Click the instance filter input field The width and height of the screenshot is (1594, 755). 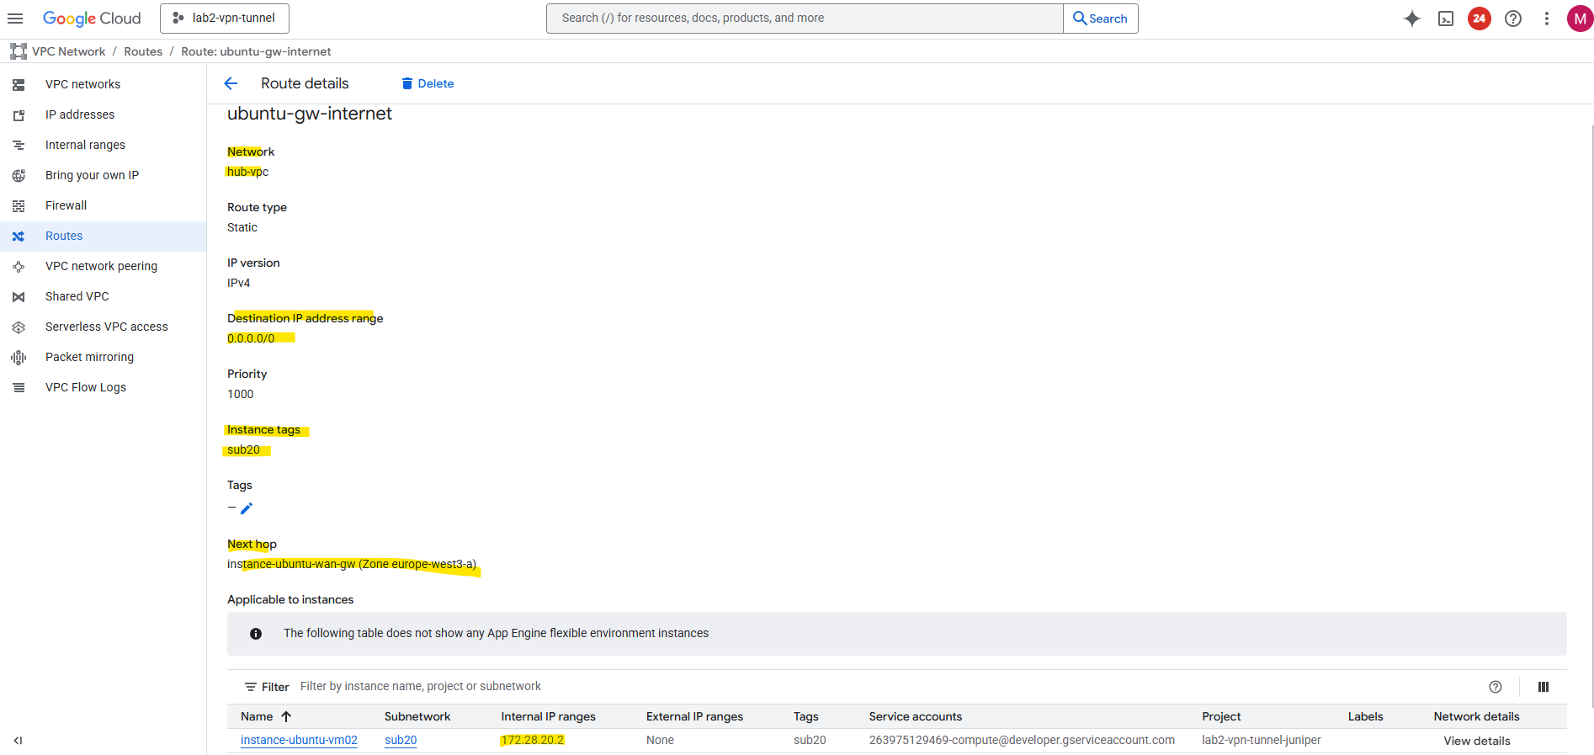884,687
